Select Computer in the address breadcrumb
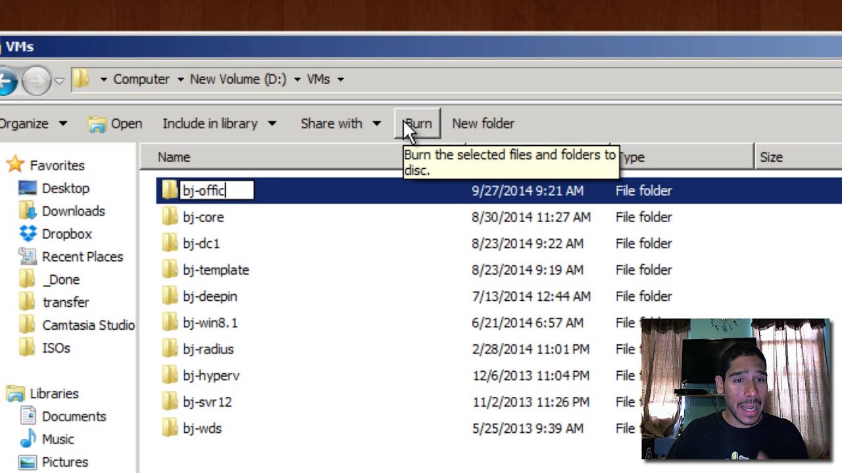This screenshot has height=473, width=842. click(141, 79)
